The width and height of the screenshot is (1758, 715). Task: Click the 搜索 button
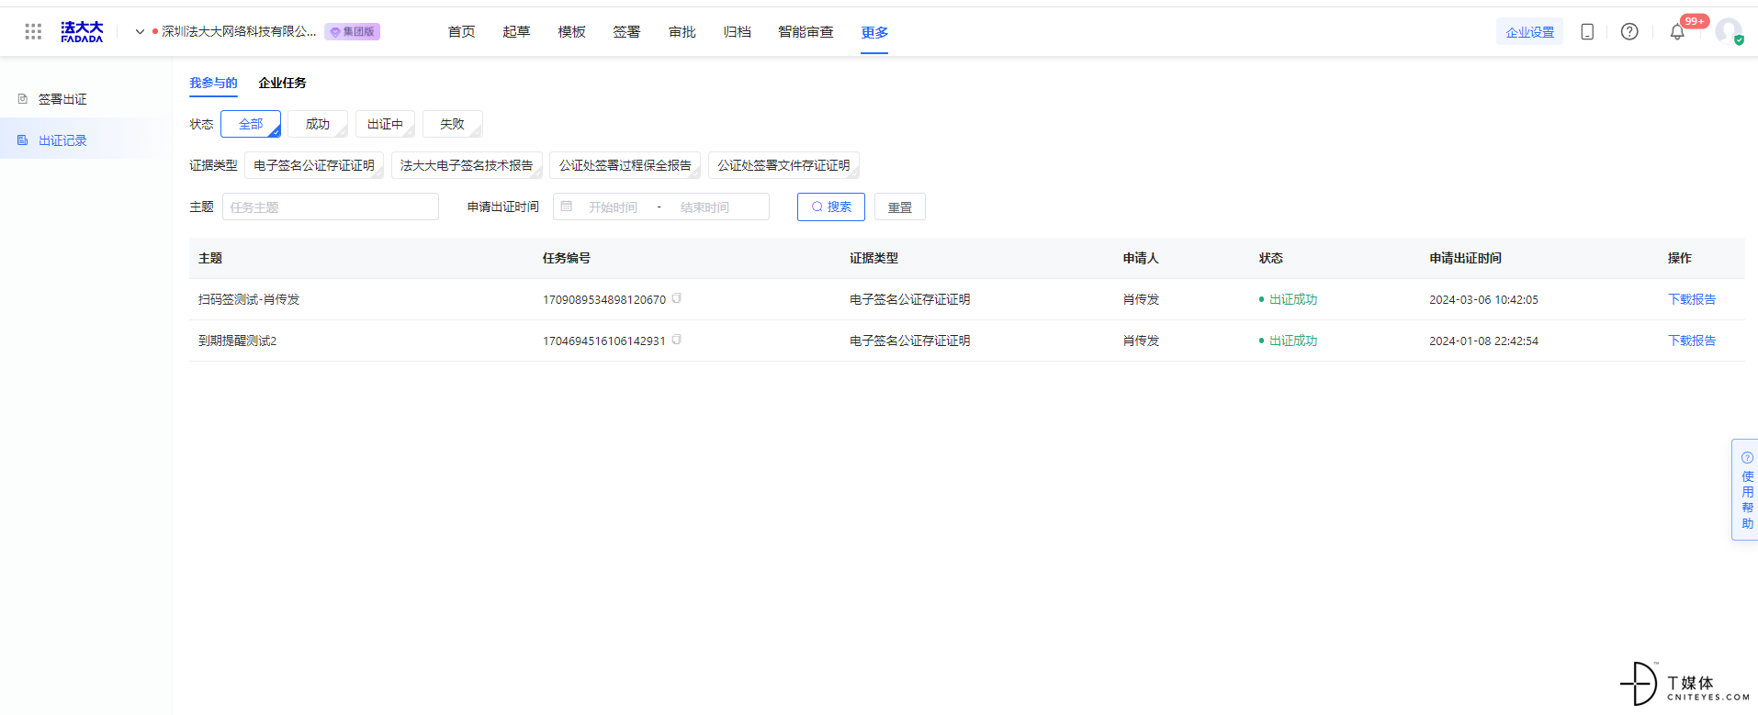click(831, 207)
